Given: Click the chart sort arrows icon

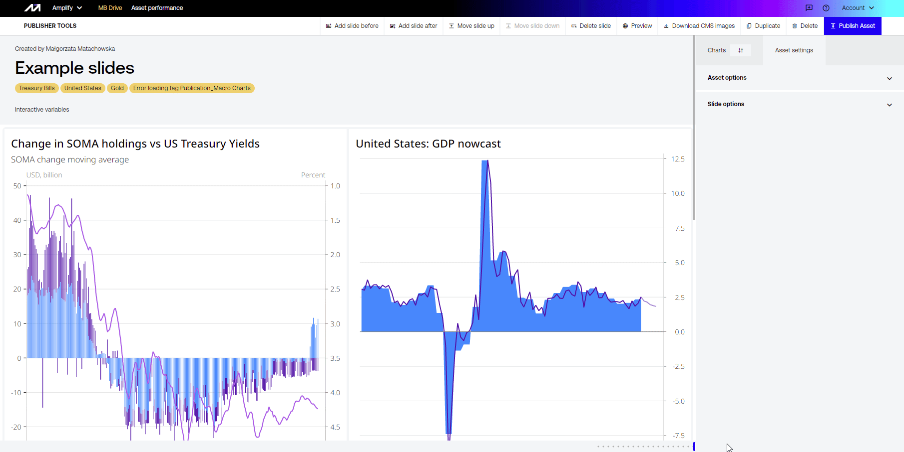Looking at the screenshot, I should click(741, 50).
